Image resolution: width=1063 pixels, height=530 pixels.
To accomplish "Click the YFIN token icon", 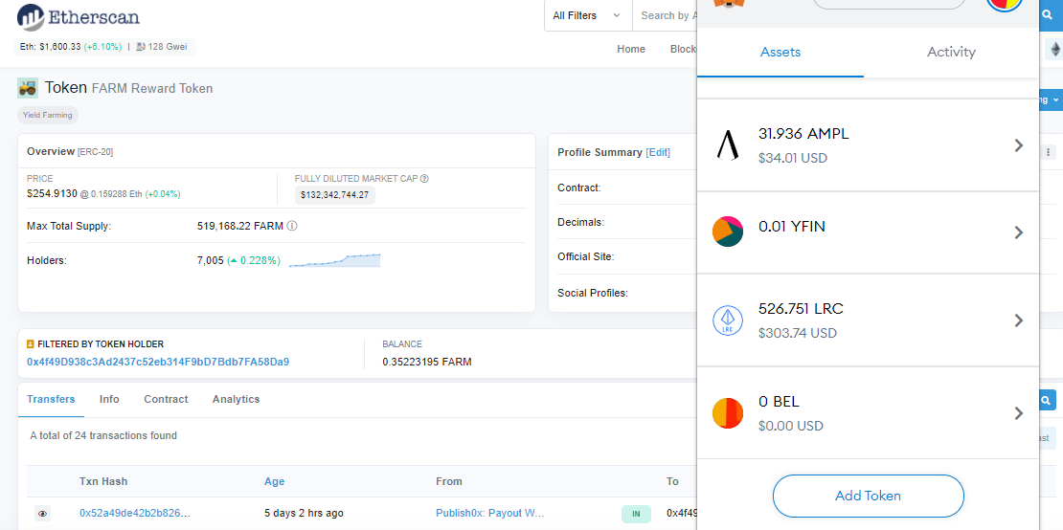I will tap(728, 232).
